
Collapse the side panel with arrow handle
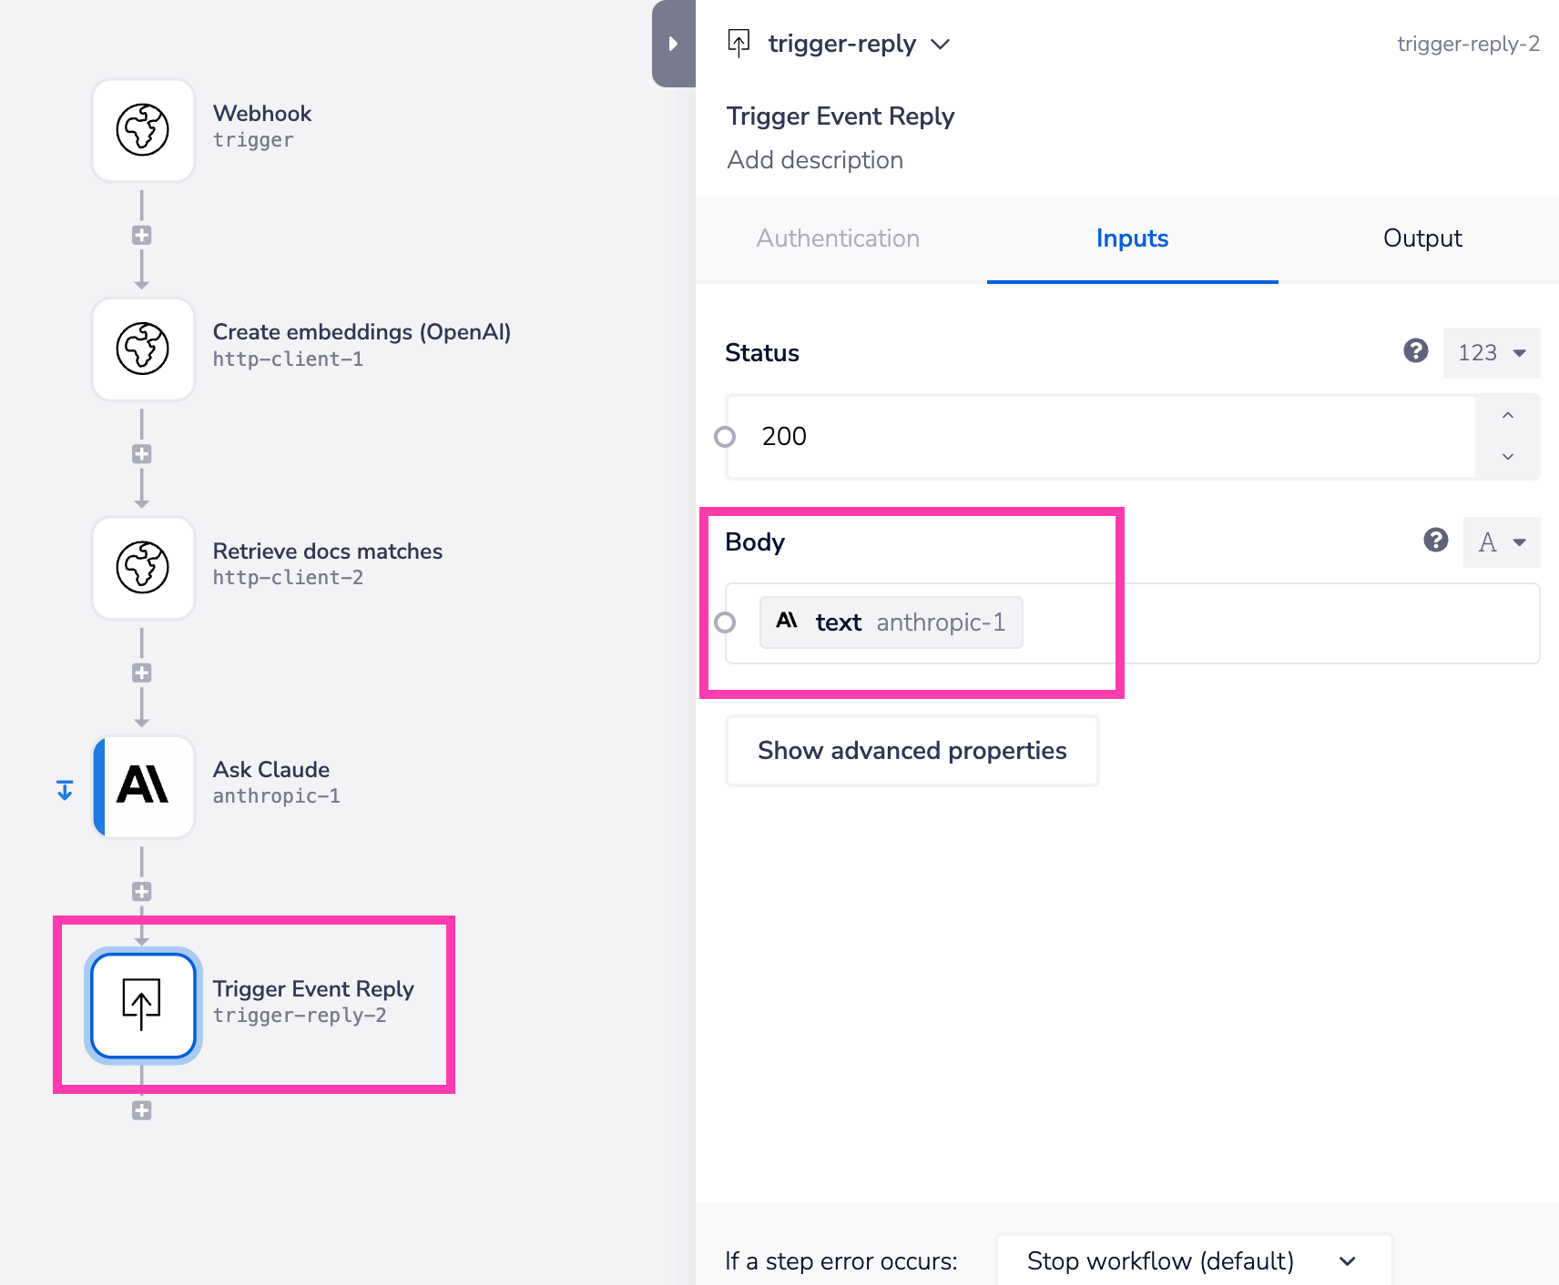pos(673,44)
